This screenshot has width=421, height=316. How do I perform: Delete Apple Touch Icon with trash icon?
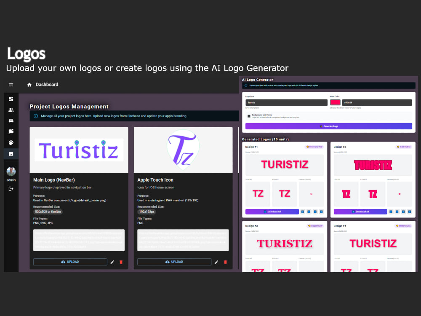[x=225, y=262]
